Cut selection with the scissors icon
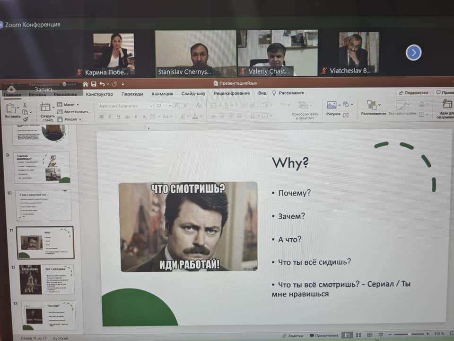The image size is (454, 341). pyautogui.click(x=25, y=105)
